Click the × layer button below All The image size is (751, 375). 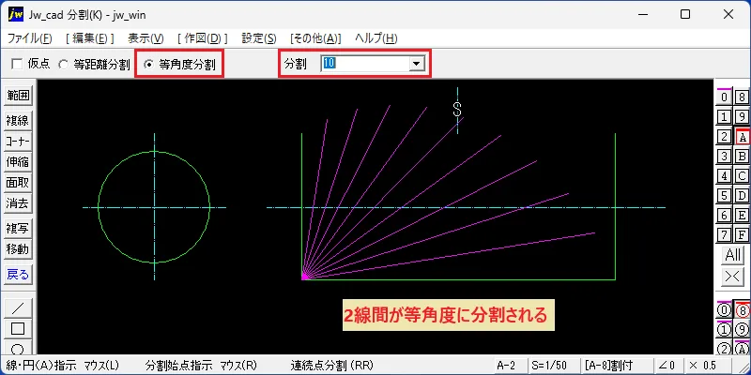tap(733, 277)
